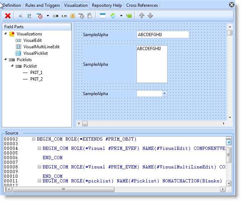Image resolution: width=241 pixels, height=201 pixels.
Task: Click the Visualizations colored squares icon
Action: (x=12, y=34)
